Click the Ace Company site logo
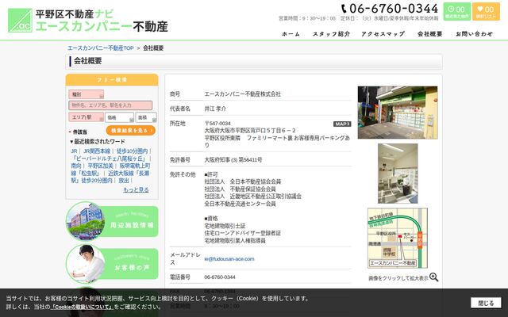The image size is (508, 317). point(87,21)
